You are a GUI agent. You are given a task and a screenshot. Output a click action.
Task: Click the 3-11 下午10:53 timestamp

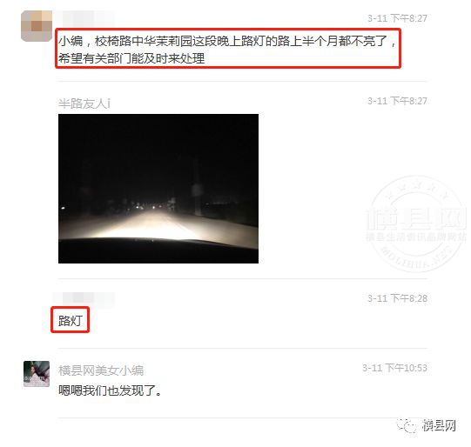pyautogui.click(x=394, y=368)
